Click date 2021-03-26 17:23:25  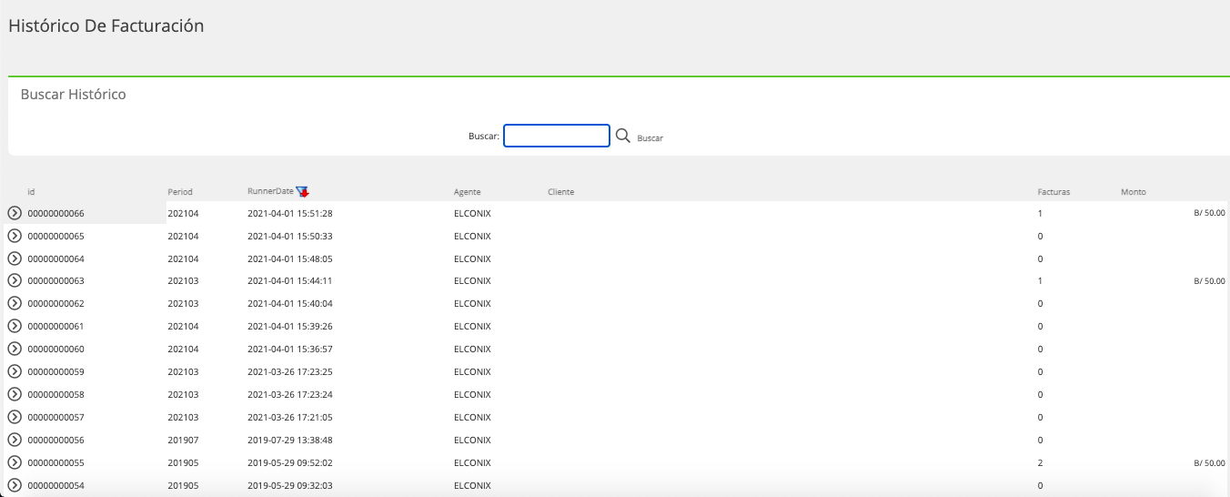tap(289, 371)
